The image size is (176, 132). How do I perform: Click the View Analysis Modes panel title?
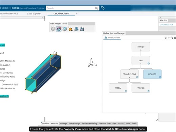pyautogui.click(x=59, y=24)
